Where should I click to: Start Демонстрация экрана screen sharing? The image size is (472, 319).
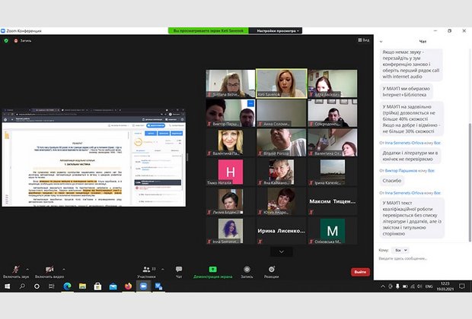(x=213, y=272)
